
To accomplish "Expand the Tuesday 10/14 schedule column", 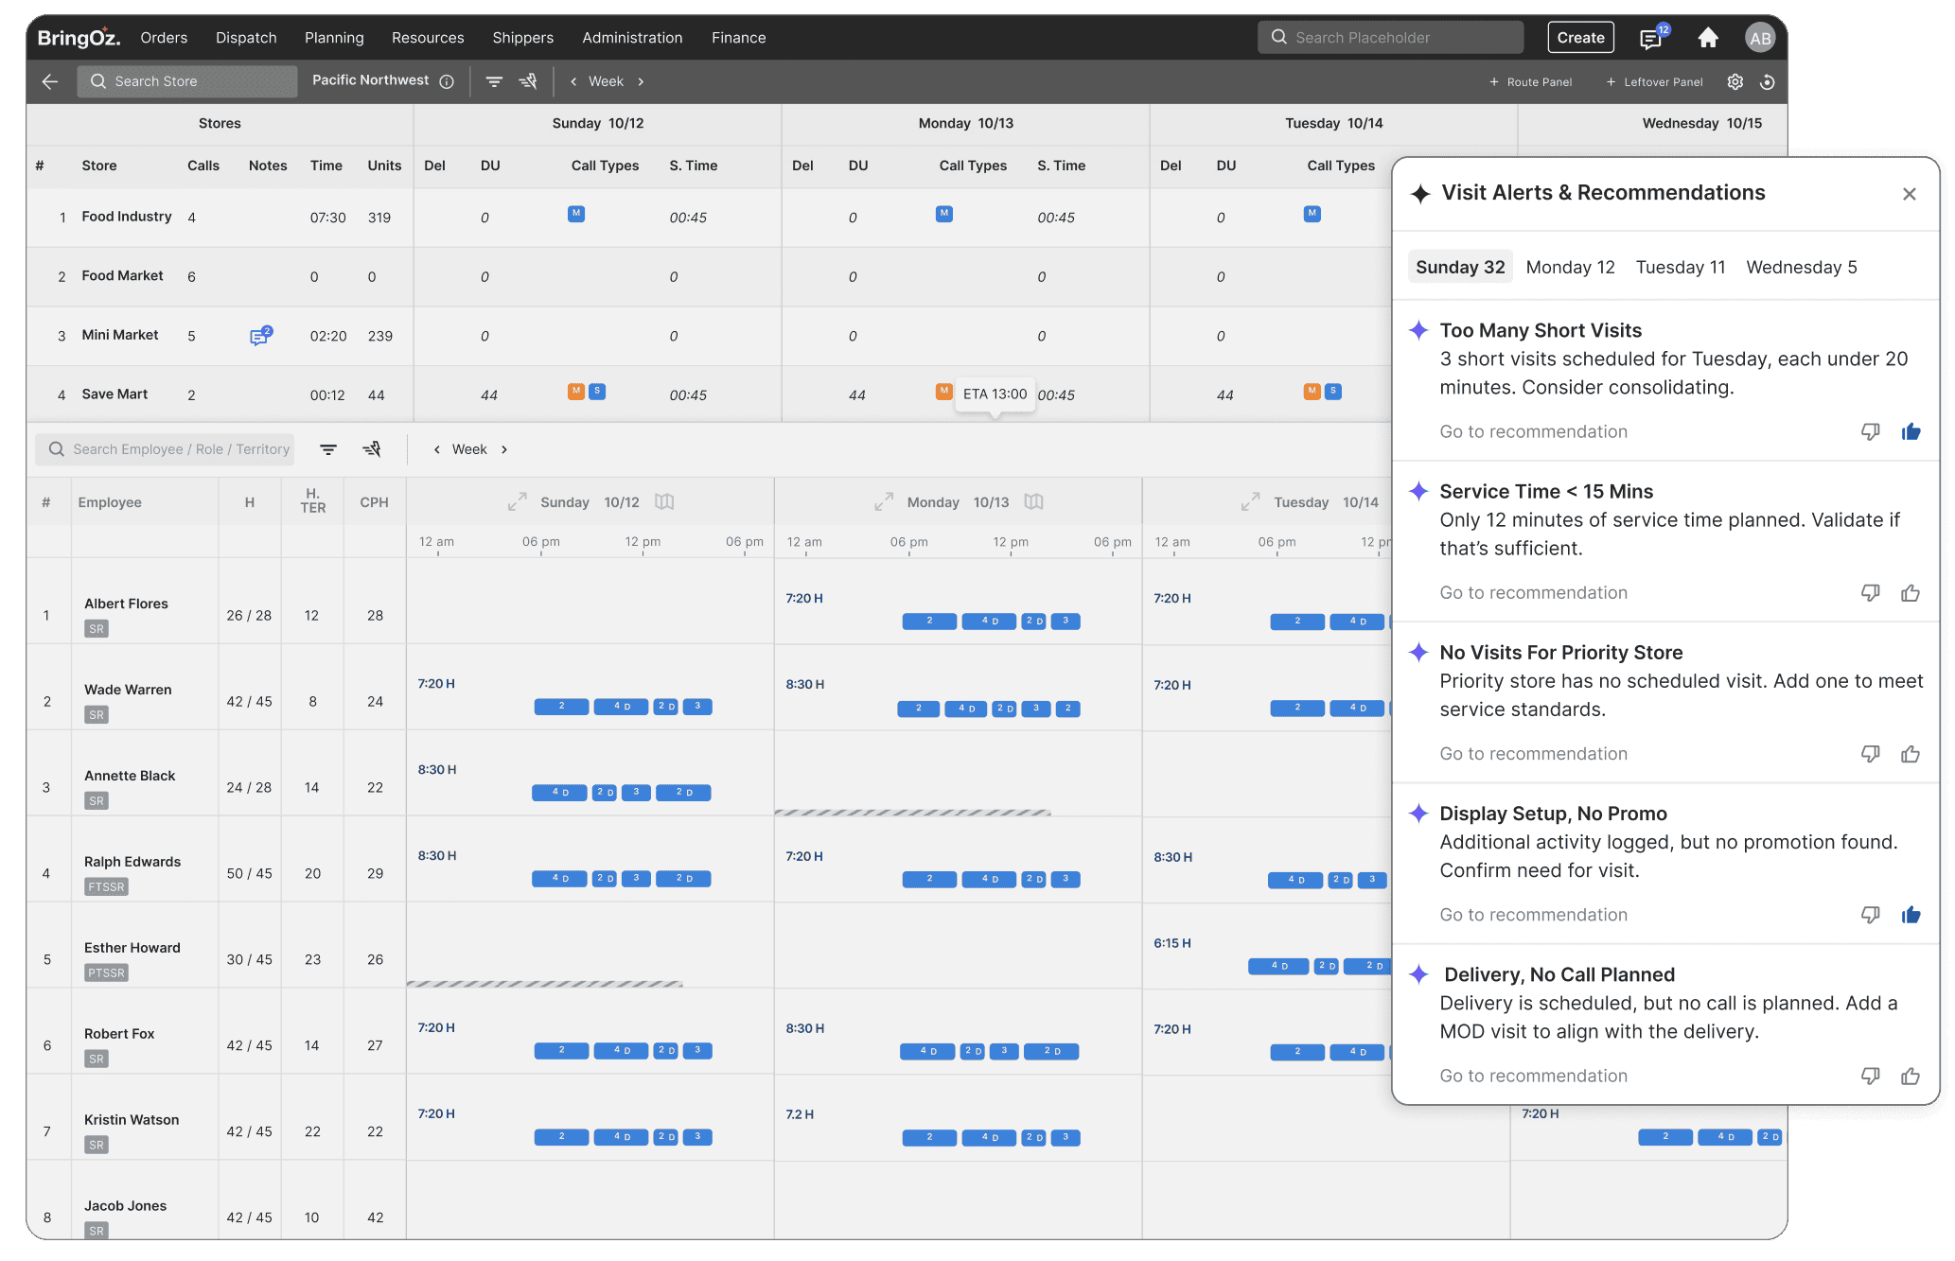I will click(1250, 502).
